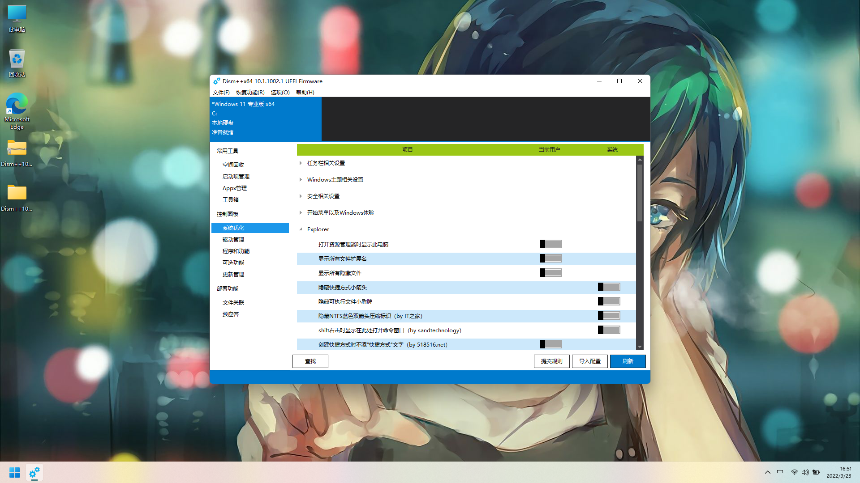This screenshot has height=483, width=860.
Task: Select 空间回收 in the sidebar
Action: click(233, 165)
